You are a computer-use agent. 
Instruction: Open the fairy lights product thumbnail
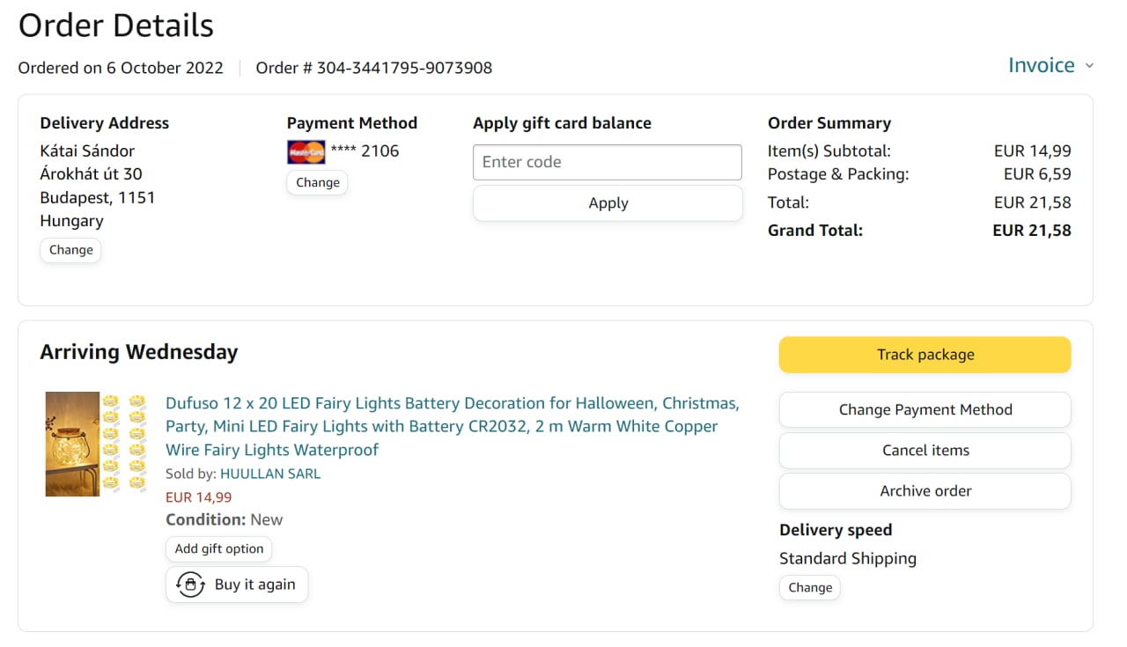[95, 444]
